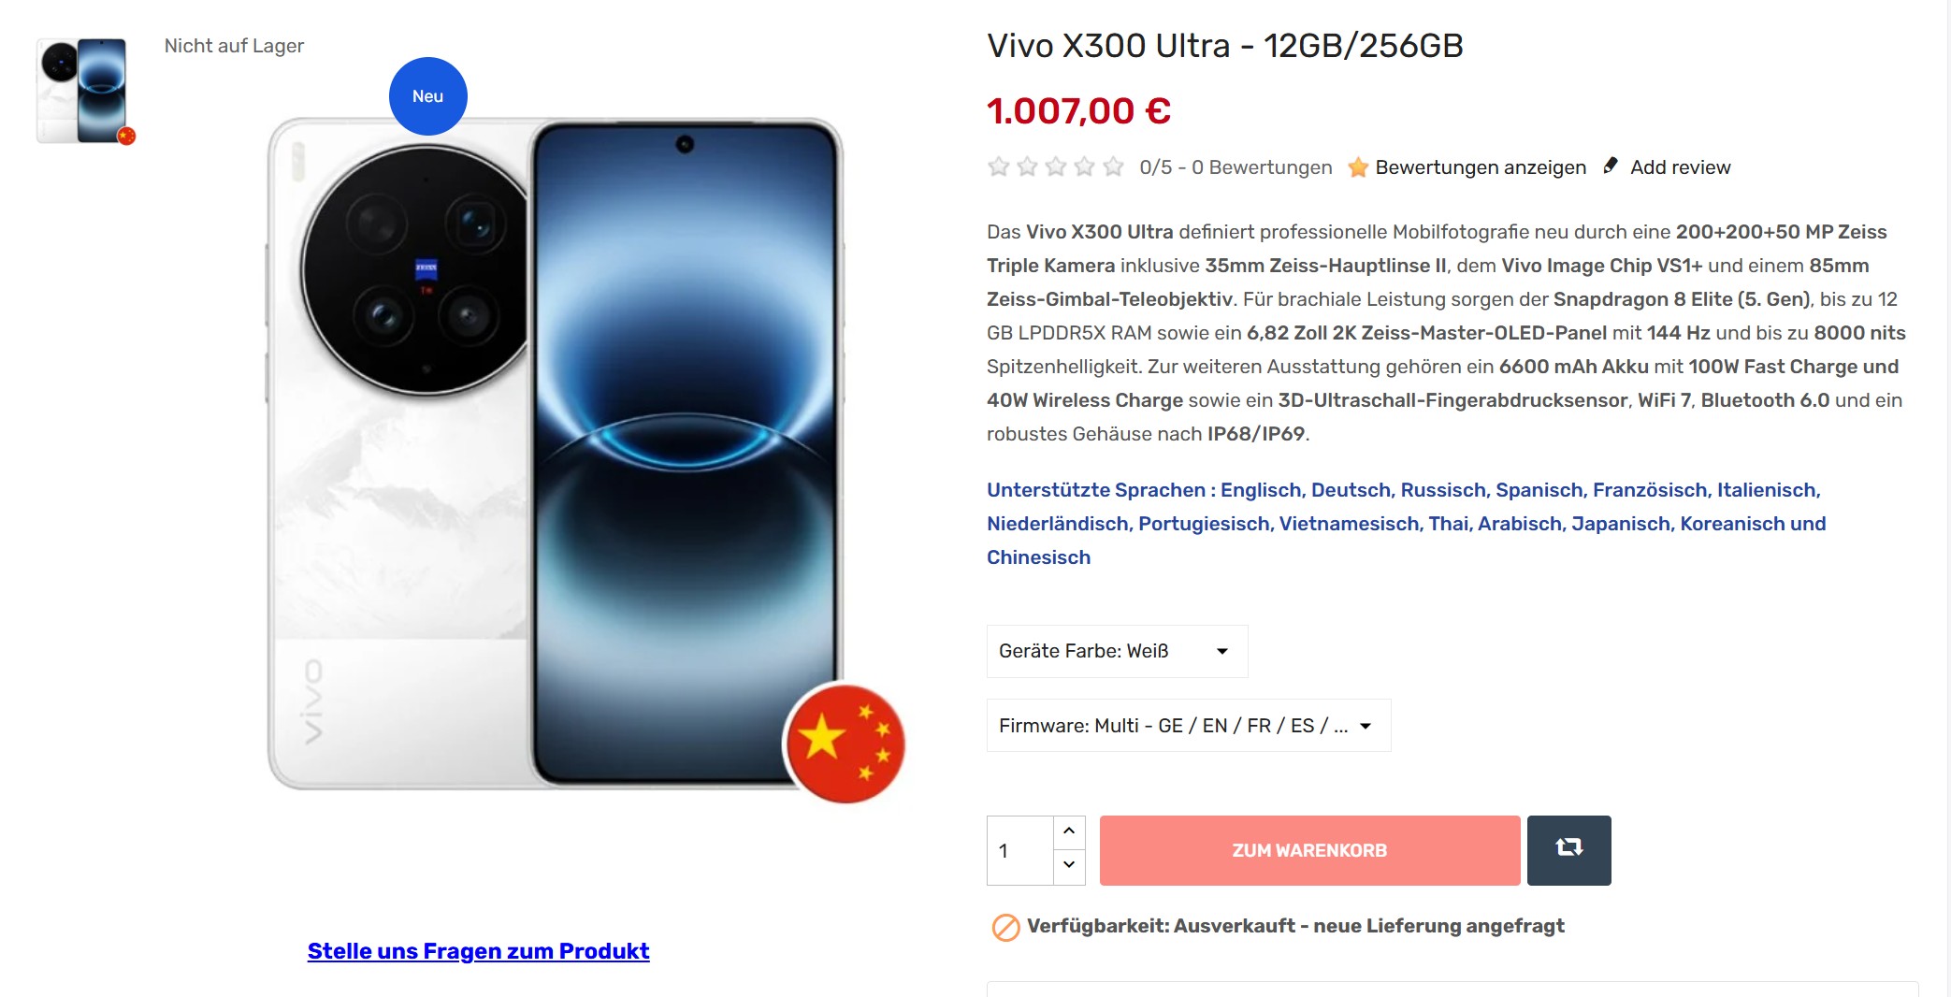Click the Zum Warenkorb button
This screenshot has width=1951, height=997.
coord(1309,850)
